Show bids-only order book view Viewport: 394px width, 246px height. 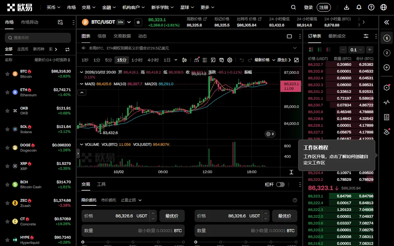319,50
